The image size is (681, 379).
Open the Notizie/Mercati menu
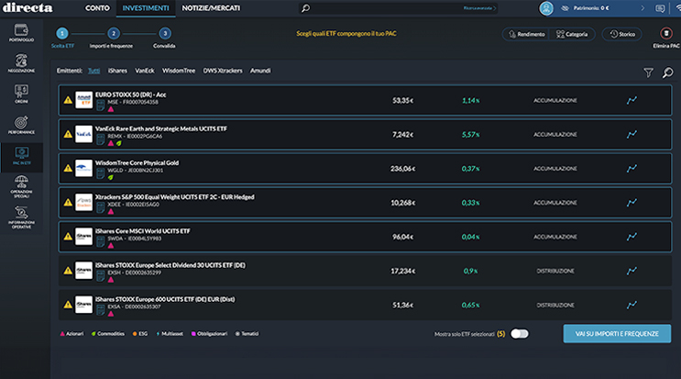click(x=211, y=8)
